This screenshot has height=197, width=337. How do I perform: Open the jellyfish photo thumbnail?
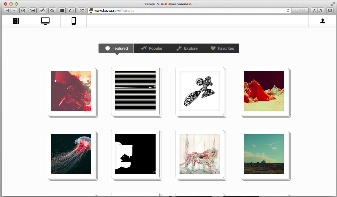pos(71,154)
